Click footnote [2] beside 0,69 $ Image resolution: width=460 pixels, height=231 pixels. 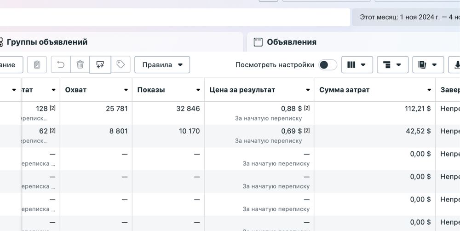pyautogui.click(x=306, y=130)
